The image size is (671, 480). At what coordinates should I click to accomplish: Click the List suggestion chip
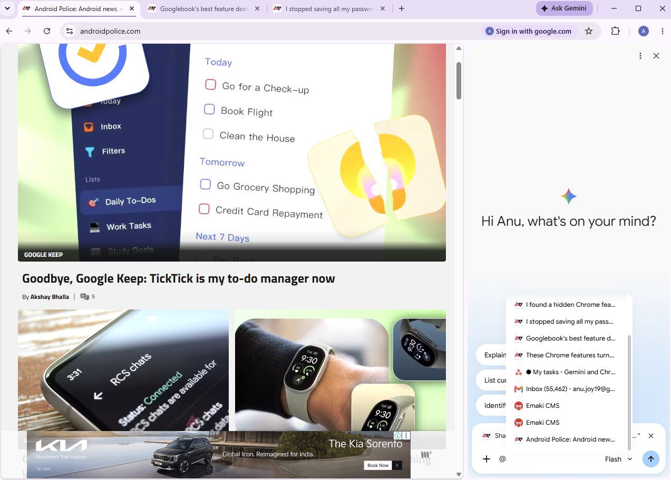(491, 380)
